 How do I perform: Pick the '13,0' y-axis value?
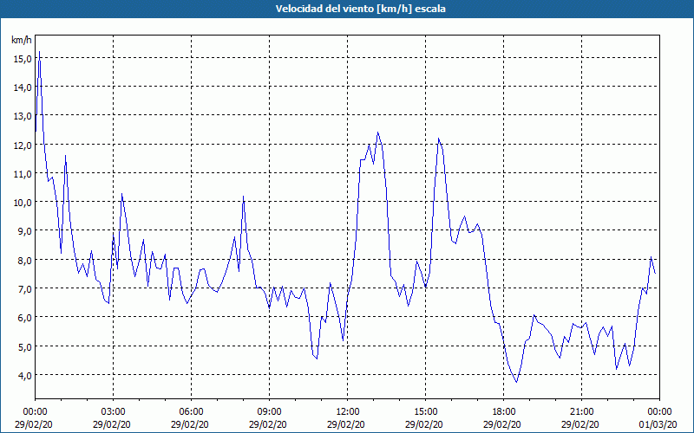click(x=23, y=116)
